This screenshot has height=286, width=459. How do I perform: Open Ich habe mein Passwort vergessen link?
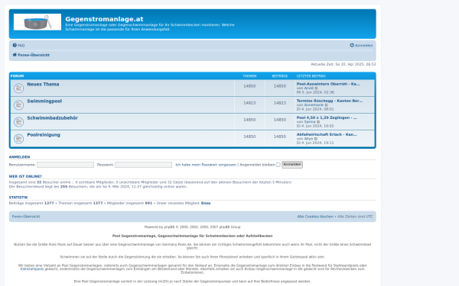pyautogui.click(x=206, y=165)
